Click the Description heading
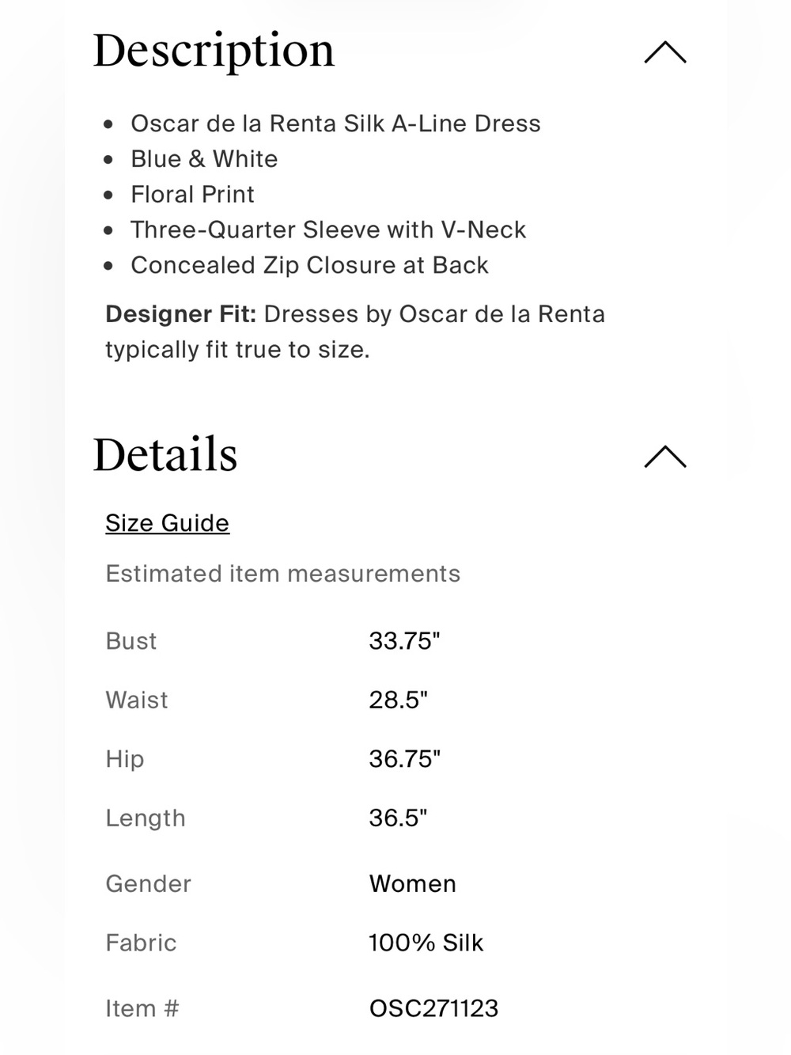791x1055 pixels. (214, 52)
